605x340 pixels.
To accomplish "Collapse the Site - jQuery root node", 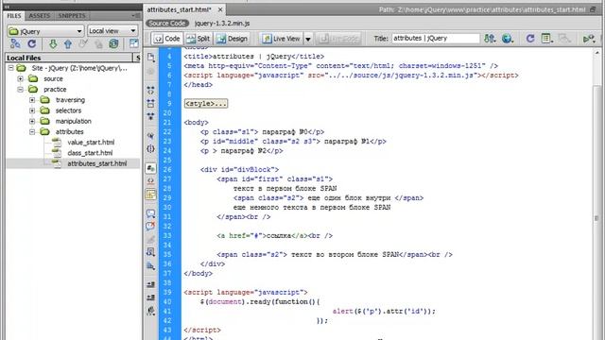I will 10,68.
